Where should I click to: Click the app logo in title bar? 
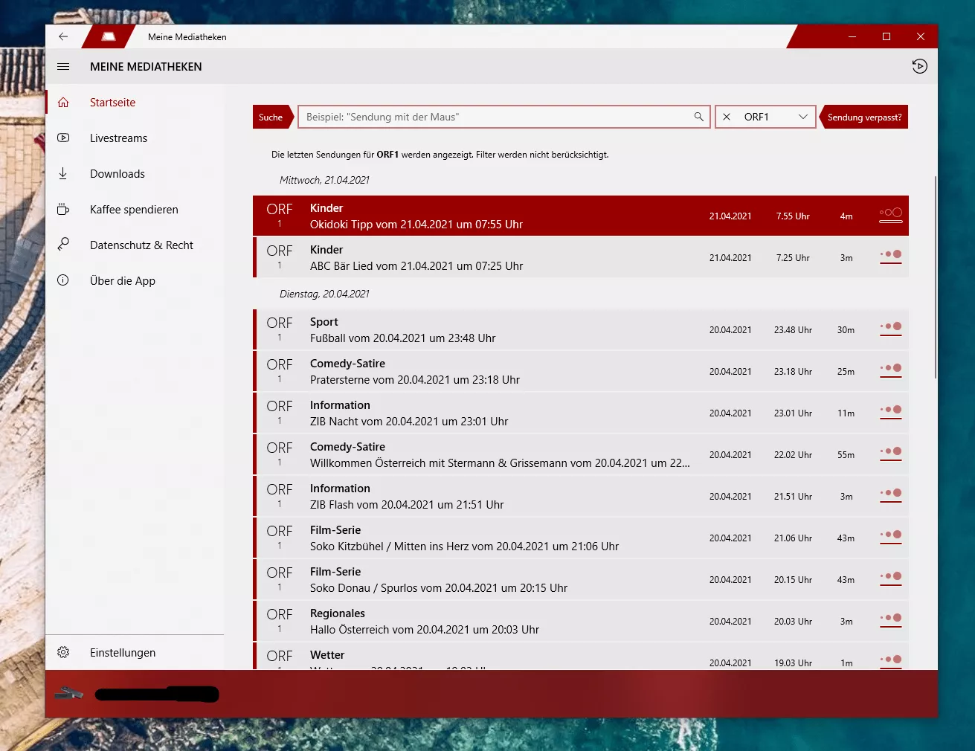pos(109,36)
